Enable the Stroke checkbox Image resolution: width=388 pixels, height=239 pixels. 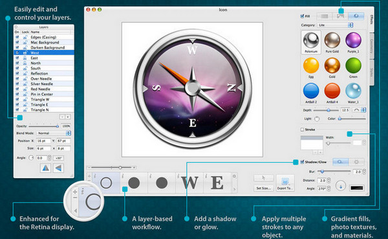coord(302,130)
